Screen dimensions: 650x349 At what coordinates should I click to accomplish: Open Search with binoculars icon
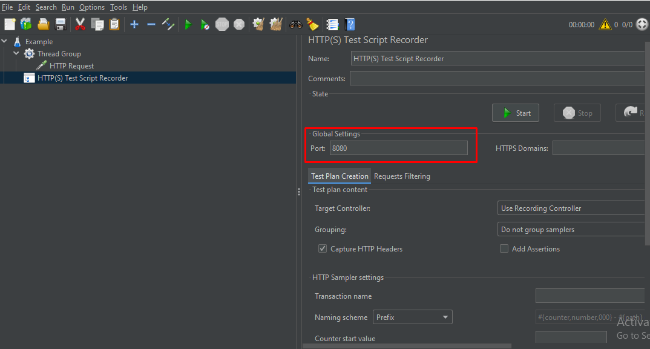coord(295,24)
